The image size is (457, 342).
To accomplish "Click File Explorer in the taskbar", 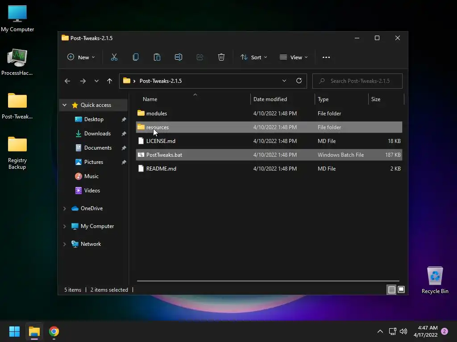I will coord(34,331).
